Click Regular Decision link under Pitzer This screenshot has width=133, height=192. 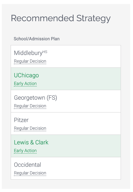[30, 128]
